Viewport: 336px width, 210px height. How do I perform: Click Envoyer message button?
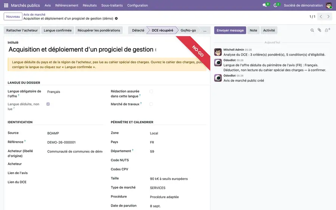pyautogui.click(x=230, y=30)
